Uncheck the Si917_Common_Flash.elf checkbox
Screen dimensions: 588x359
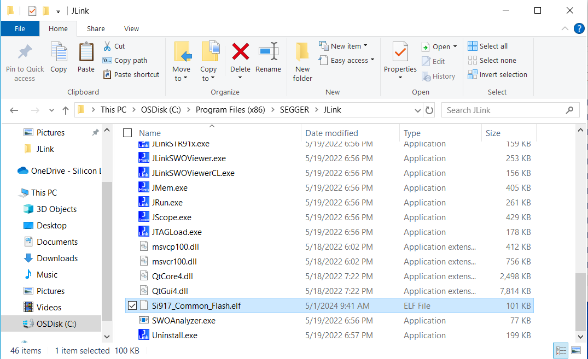[132, 306]
